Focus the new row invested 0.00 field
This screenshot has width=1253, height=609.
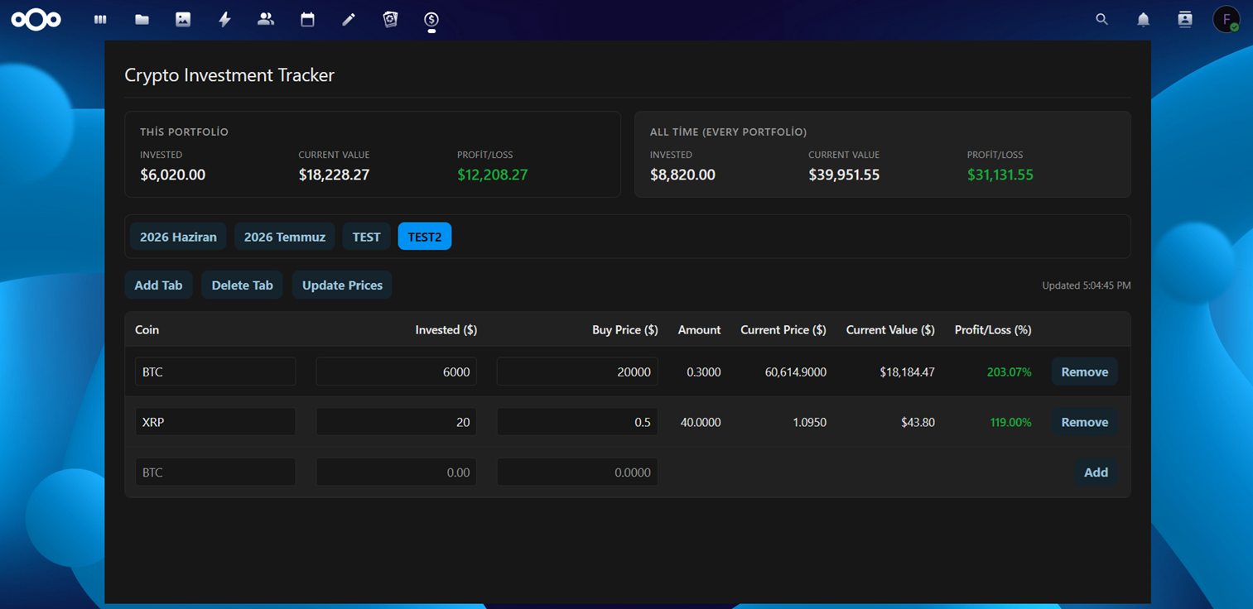396,472
